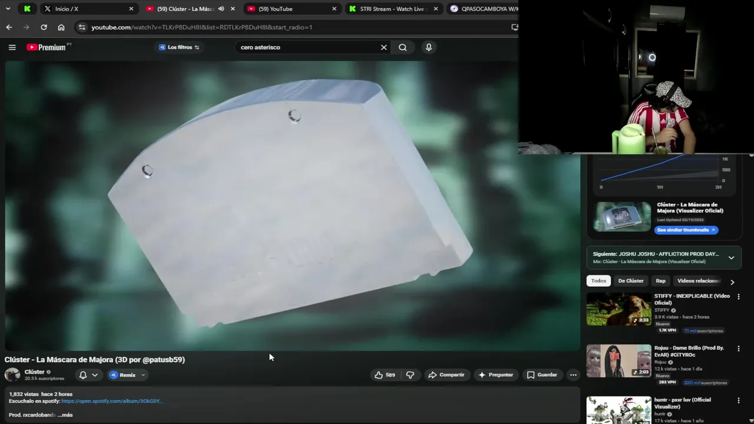Screen dimensions: 754x424
Task: Open options menu for huntr video
Action: tap(738, 400)
